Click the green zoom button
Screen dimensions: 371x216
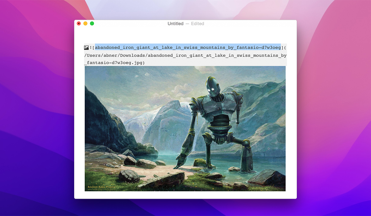pyautogui.click(x=92, y=23)
